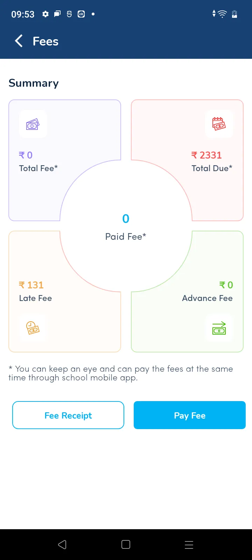Tap the green Advance Fee money icon
Screen dimensions: 252x560
219,328
